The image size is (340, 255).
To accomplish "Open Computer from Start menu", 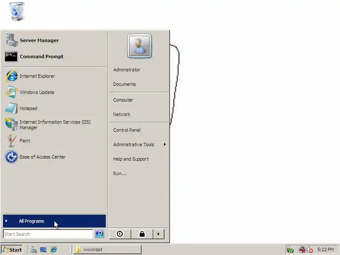I will pyautogui.click(x=139, y=100).
